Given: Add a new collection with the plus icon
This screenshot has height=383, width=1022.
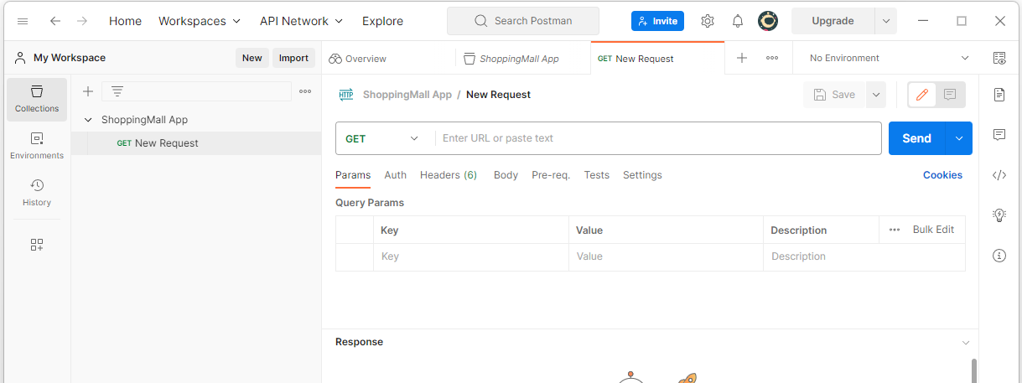Looking at the screenshot, I should tap(88, 91).
